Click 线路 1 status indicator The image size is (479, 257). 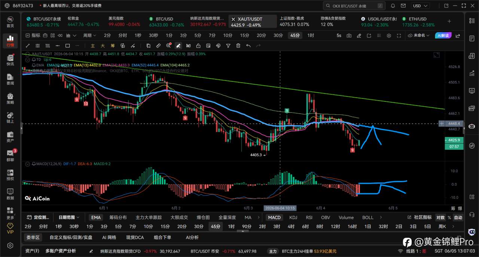tap(413, 251)
